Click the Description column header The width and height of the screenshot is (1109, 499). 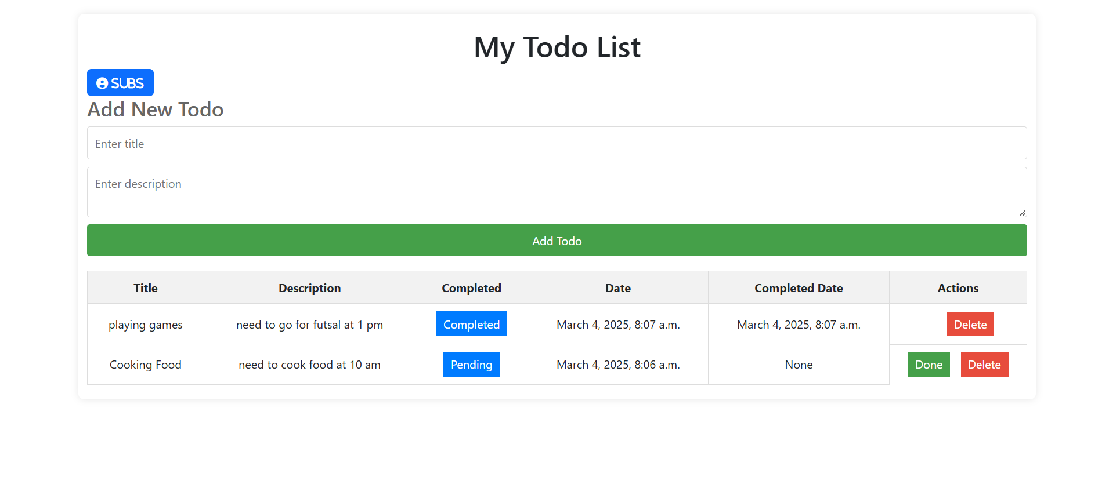point(309,288)
